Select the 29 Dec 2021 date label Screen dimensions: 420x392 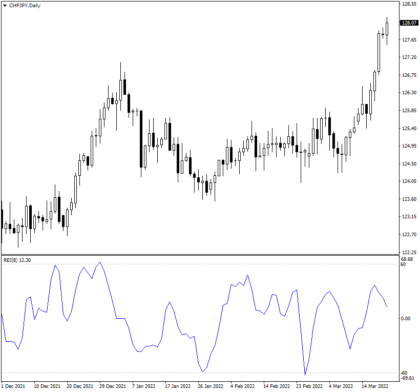(113, 385)
